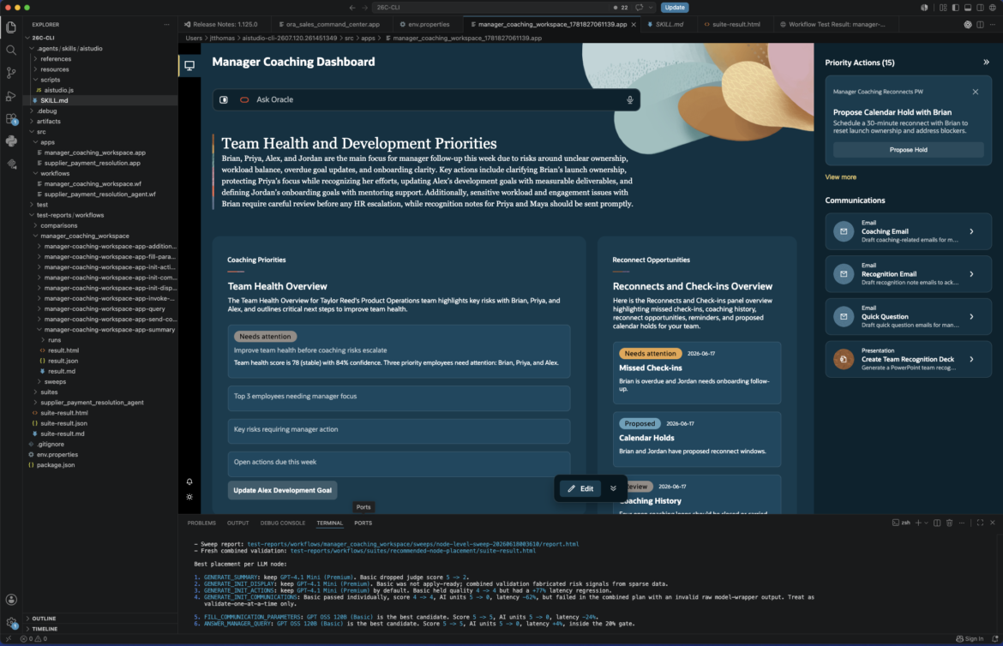Click the Propose Hold button
Image resolution: width=1003 pixels, height=646 pixels.
coord(908,150)
